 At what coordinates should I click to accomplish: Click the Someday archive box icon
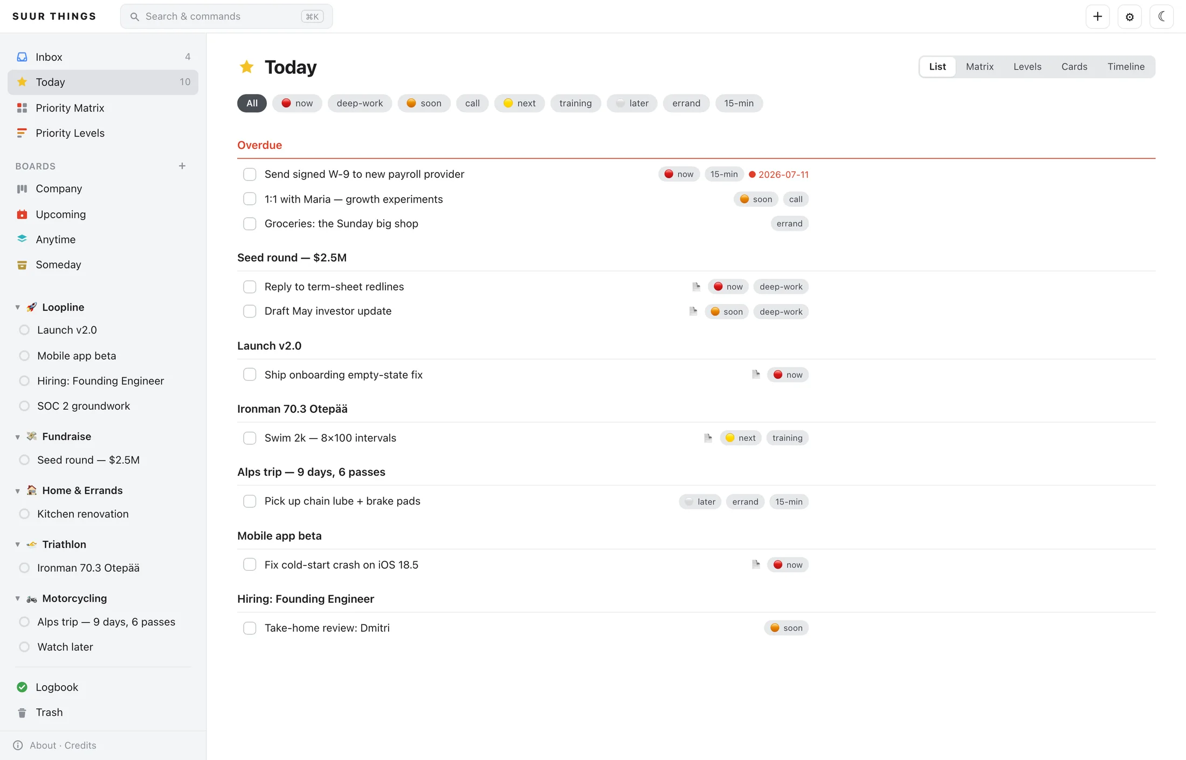[22, 265]
